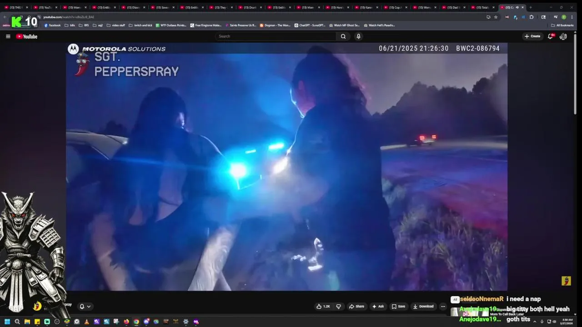Open Free Ringtone Maker bookmark

[x=206, y=25]
